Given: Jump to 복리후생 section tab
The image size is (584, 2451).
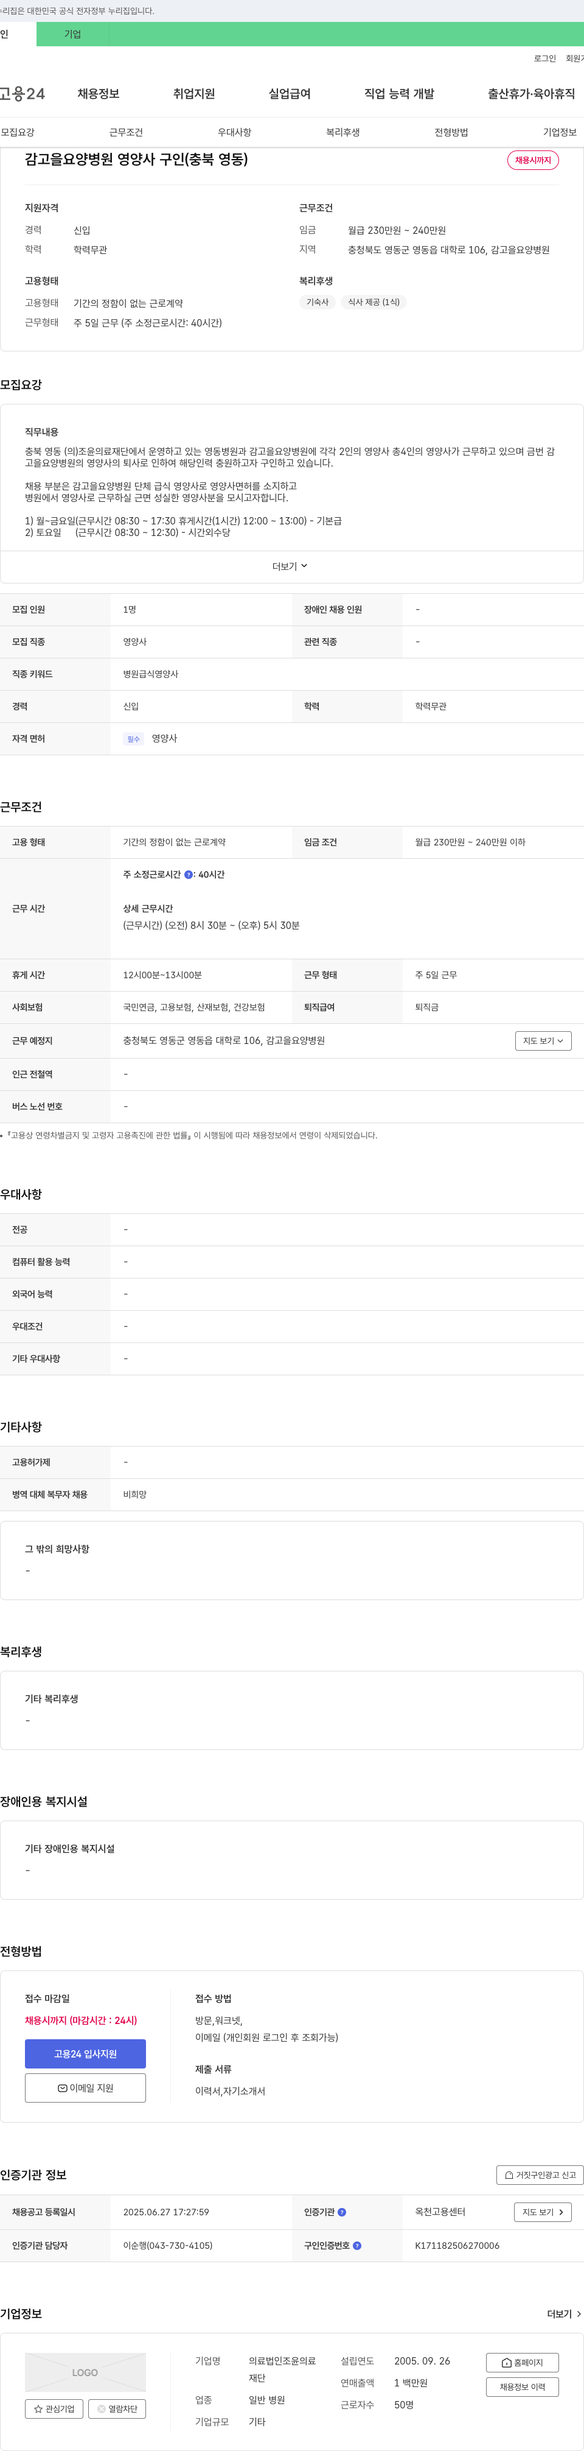Looking at the screenshot, I should pos(343,132).
